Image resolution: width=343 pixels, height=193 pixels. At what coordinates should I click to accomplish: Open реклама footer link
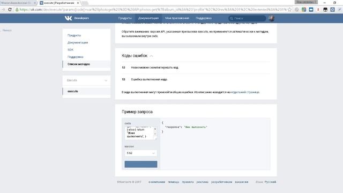click(203, 182)
